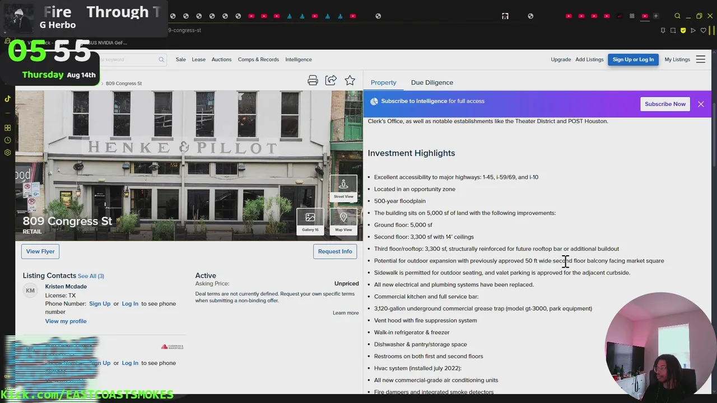Open the yellow shield privacy icon
Image resolution: width=717 pixels, height=403 pixels.
683,30
